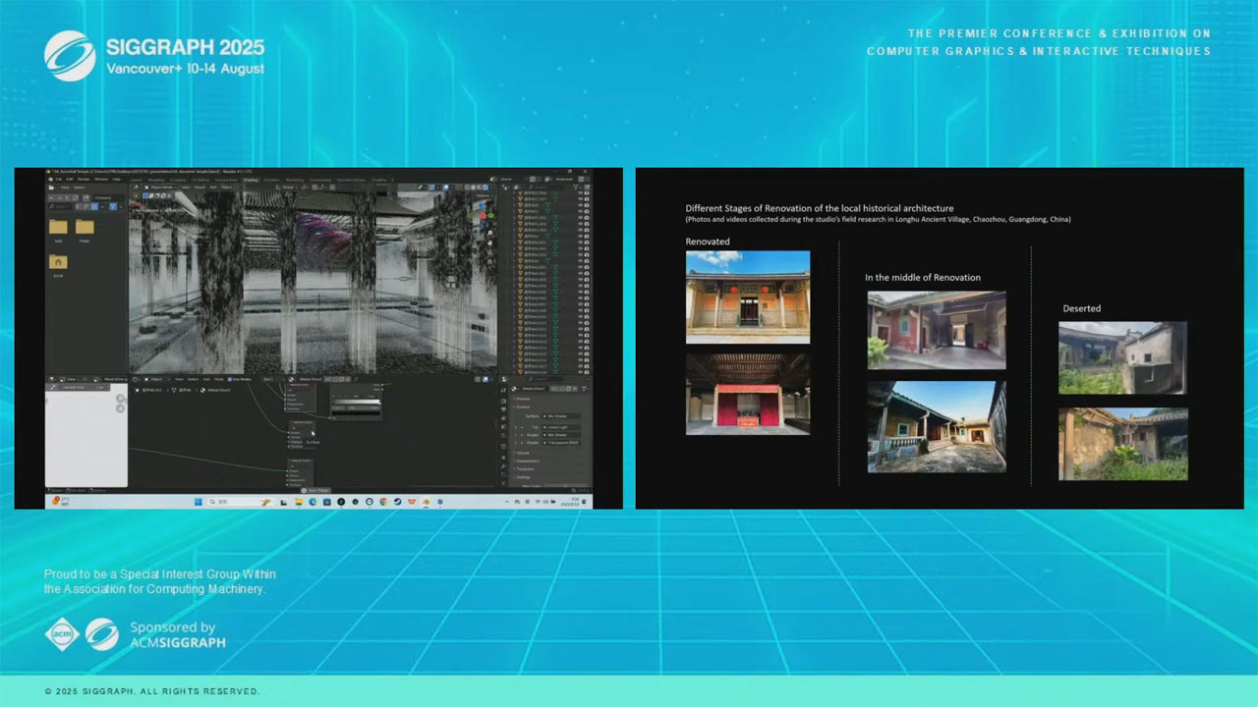Open the File menu in Blender
Image resolution: width=1258 pixels, height=707 pixels.
click(58, 179)
